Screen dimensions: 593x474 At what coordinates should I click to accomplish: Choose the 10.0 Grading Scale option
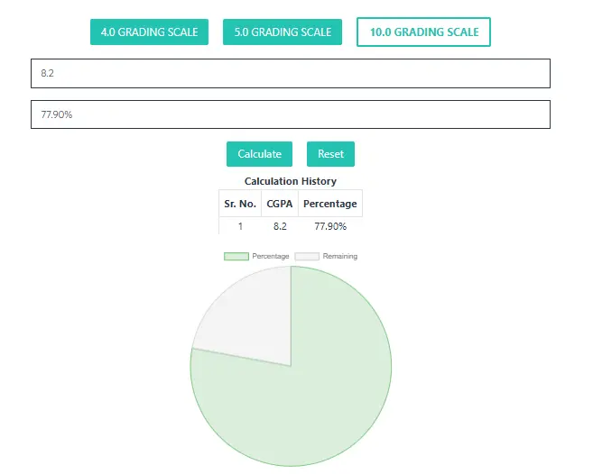click(x=423, y=32)
